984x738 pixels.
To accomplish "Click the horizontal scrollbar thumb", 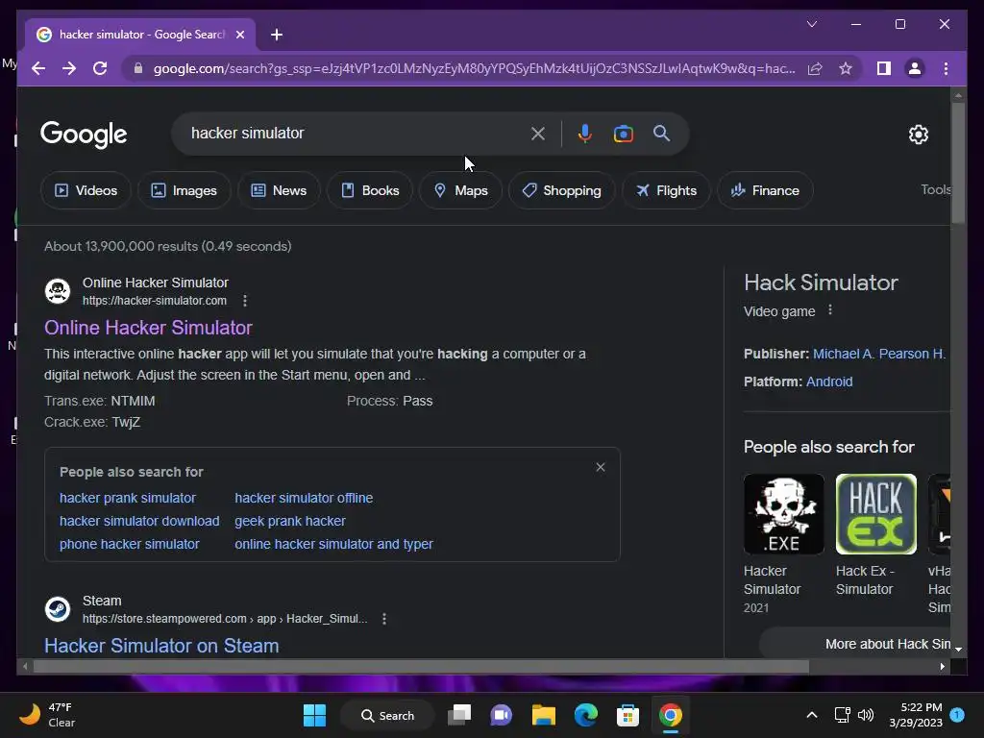I will pyautogui.click(x=421, y=667).
